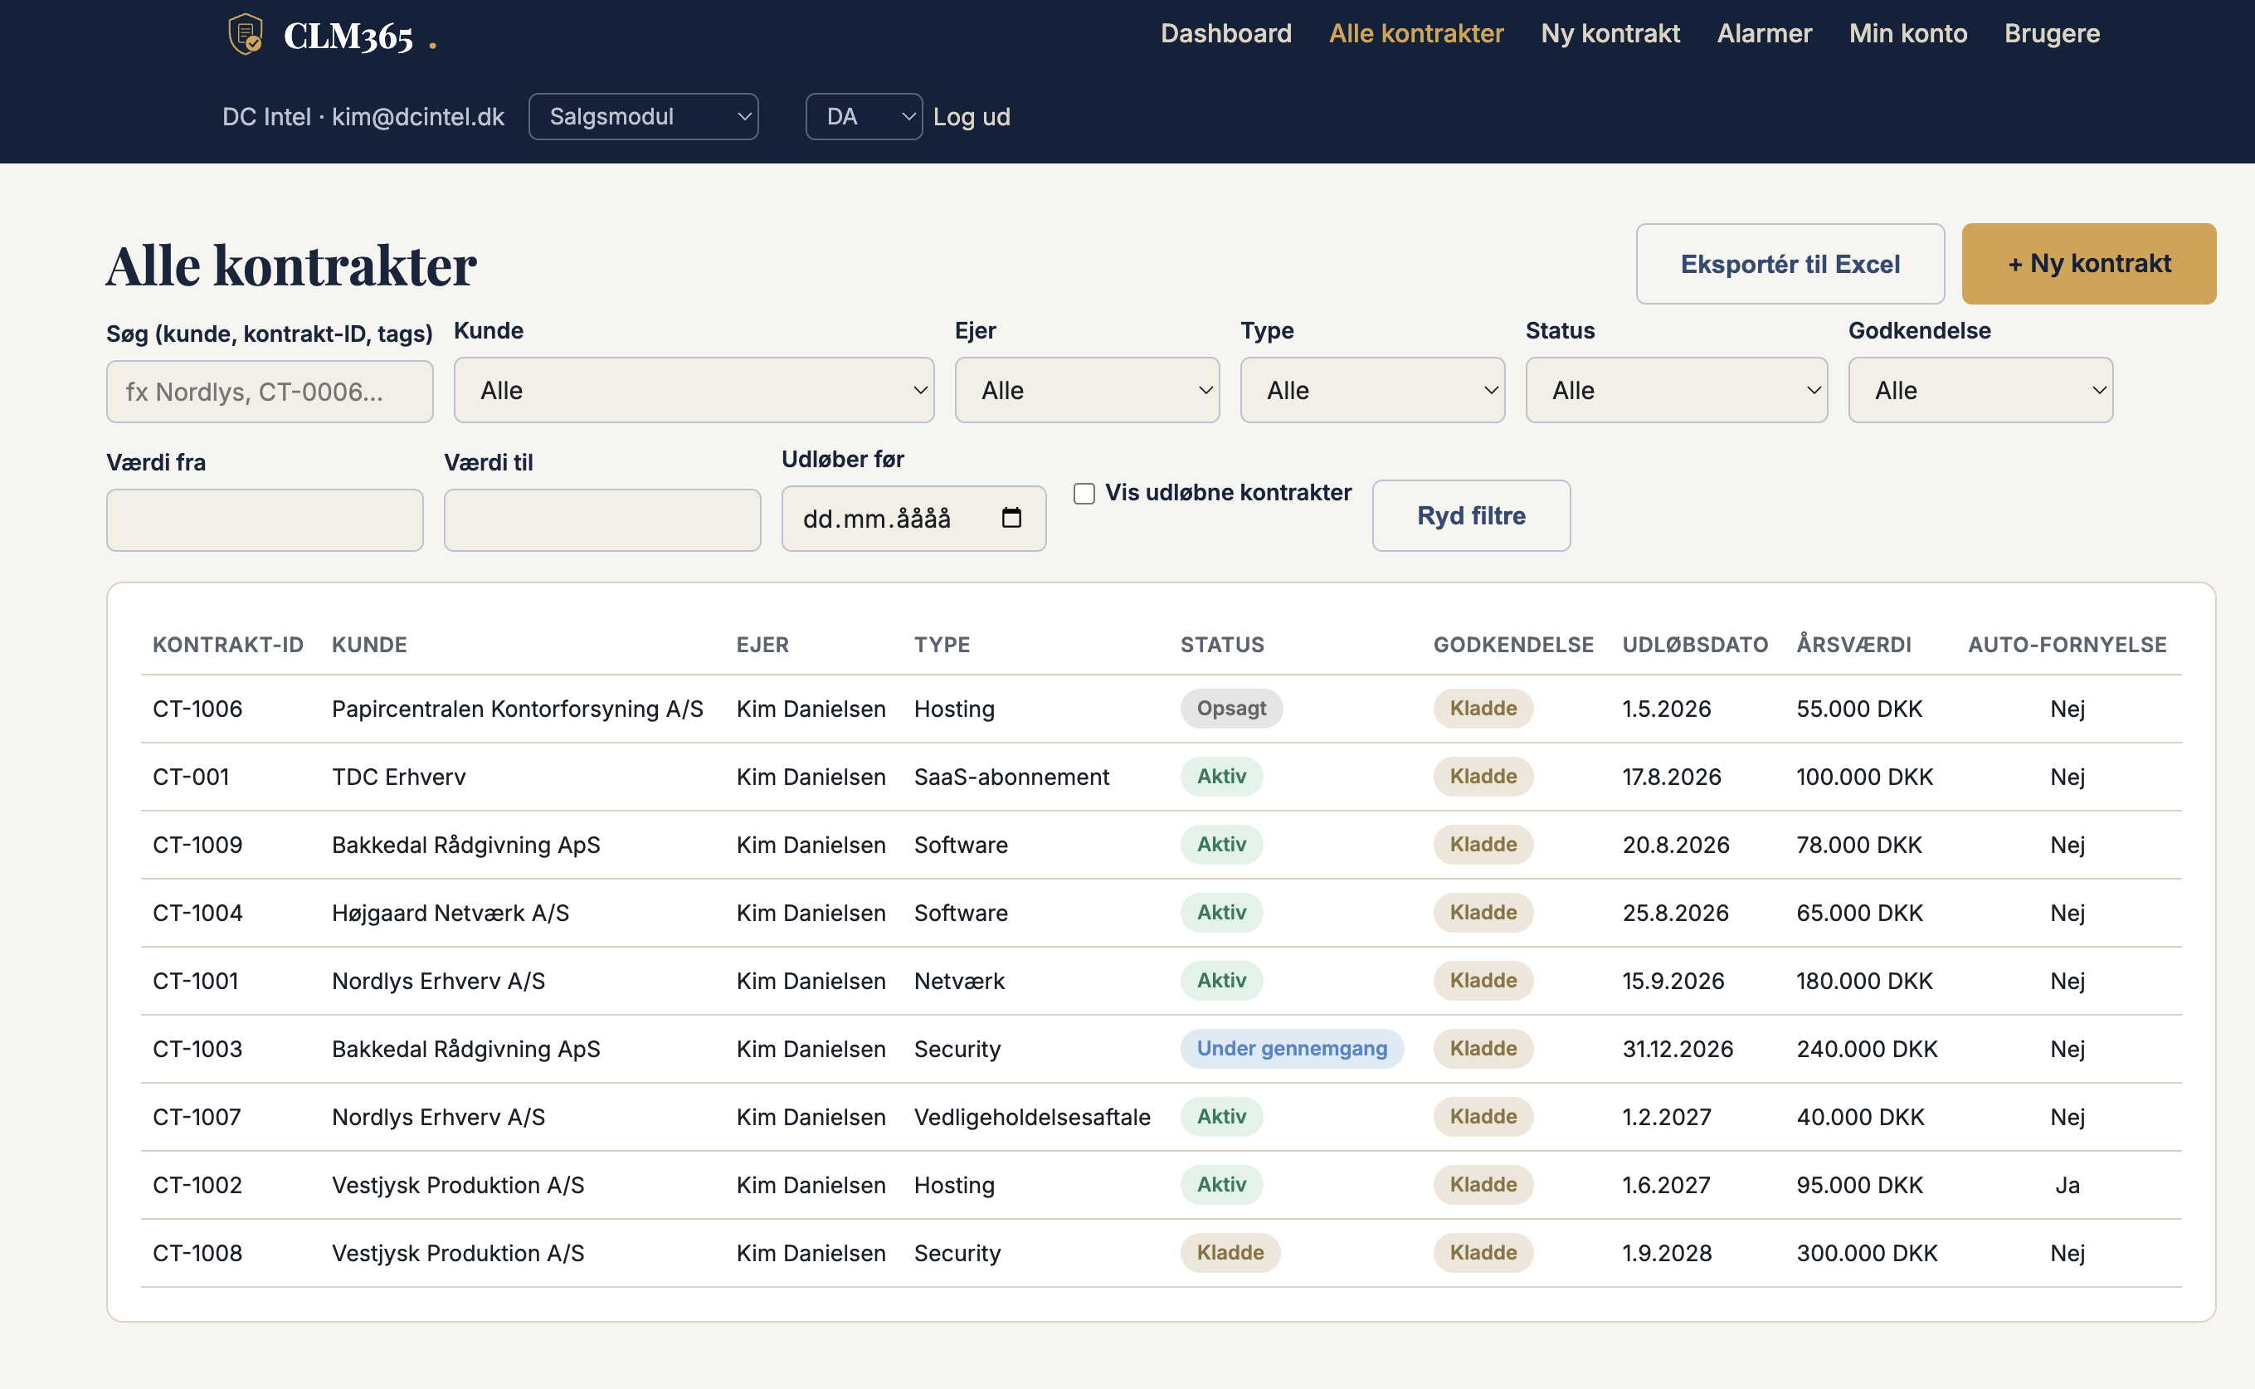The image size is (2255, 1389).
Task: Click the Værdi til input field
Action: pyautogui.click(x=601, y=520)
